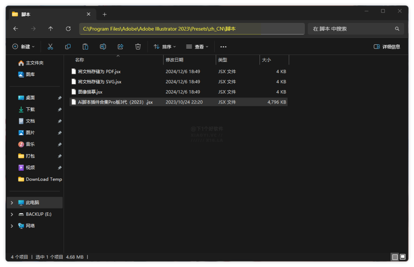Expand the 此电脑 tree node

[12, 202]
